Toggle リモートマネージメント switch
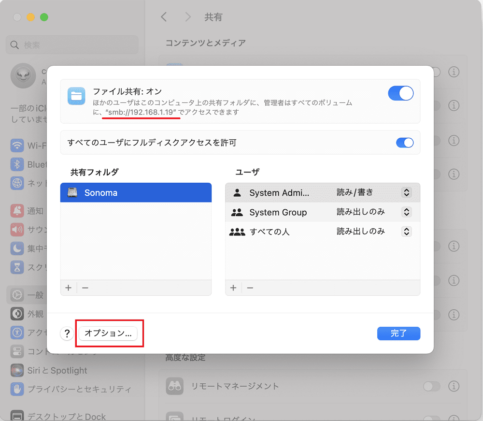 tap(431, 386)
